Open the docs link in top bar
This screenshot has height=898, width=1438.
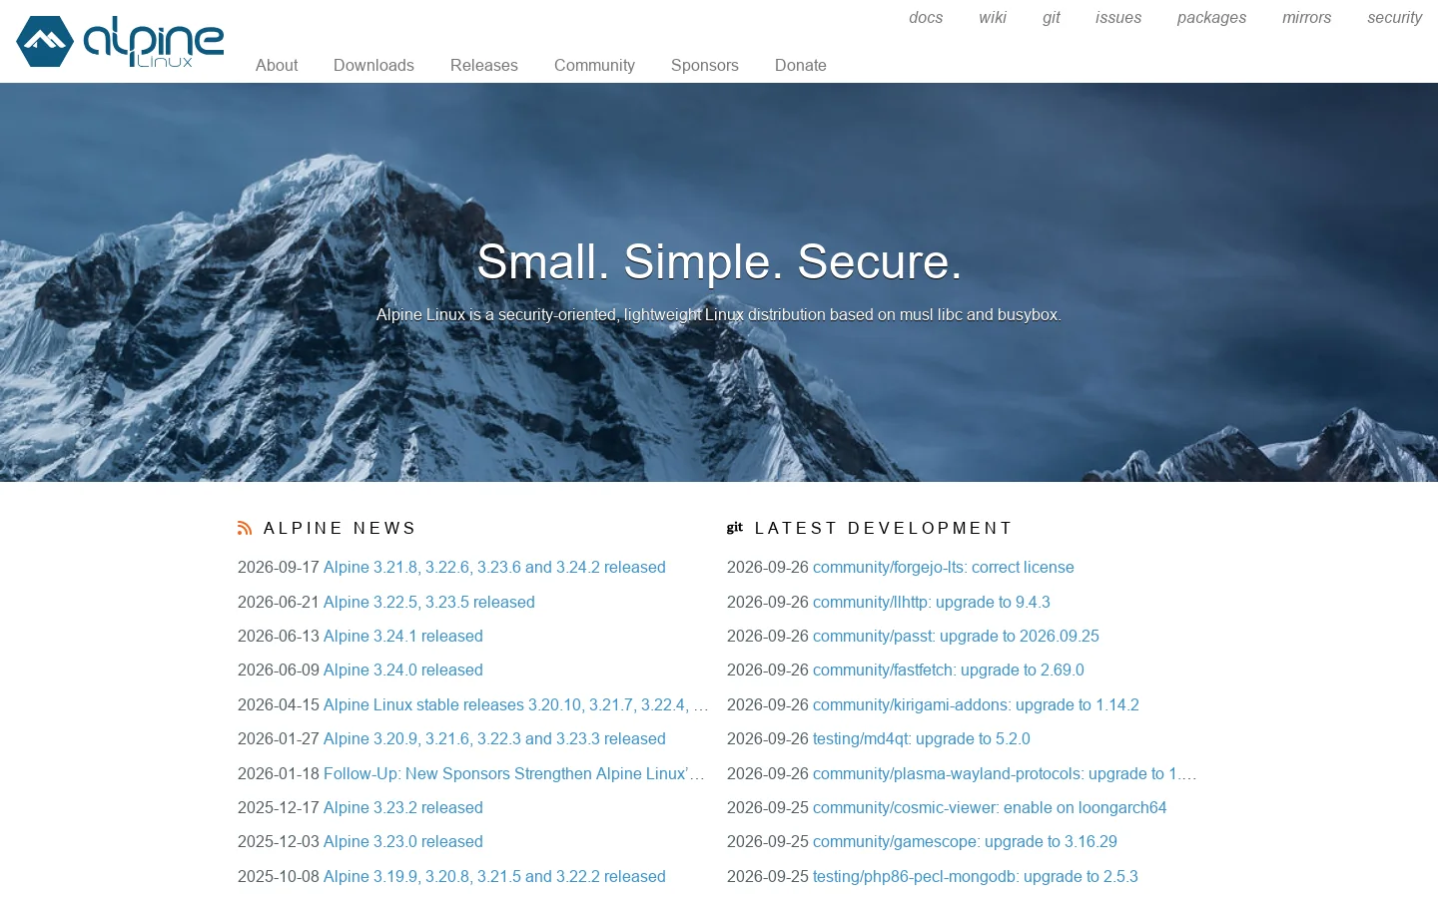coord(926,17)
